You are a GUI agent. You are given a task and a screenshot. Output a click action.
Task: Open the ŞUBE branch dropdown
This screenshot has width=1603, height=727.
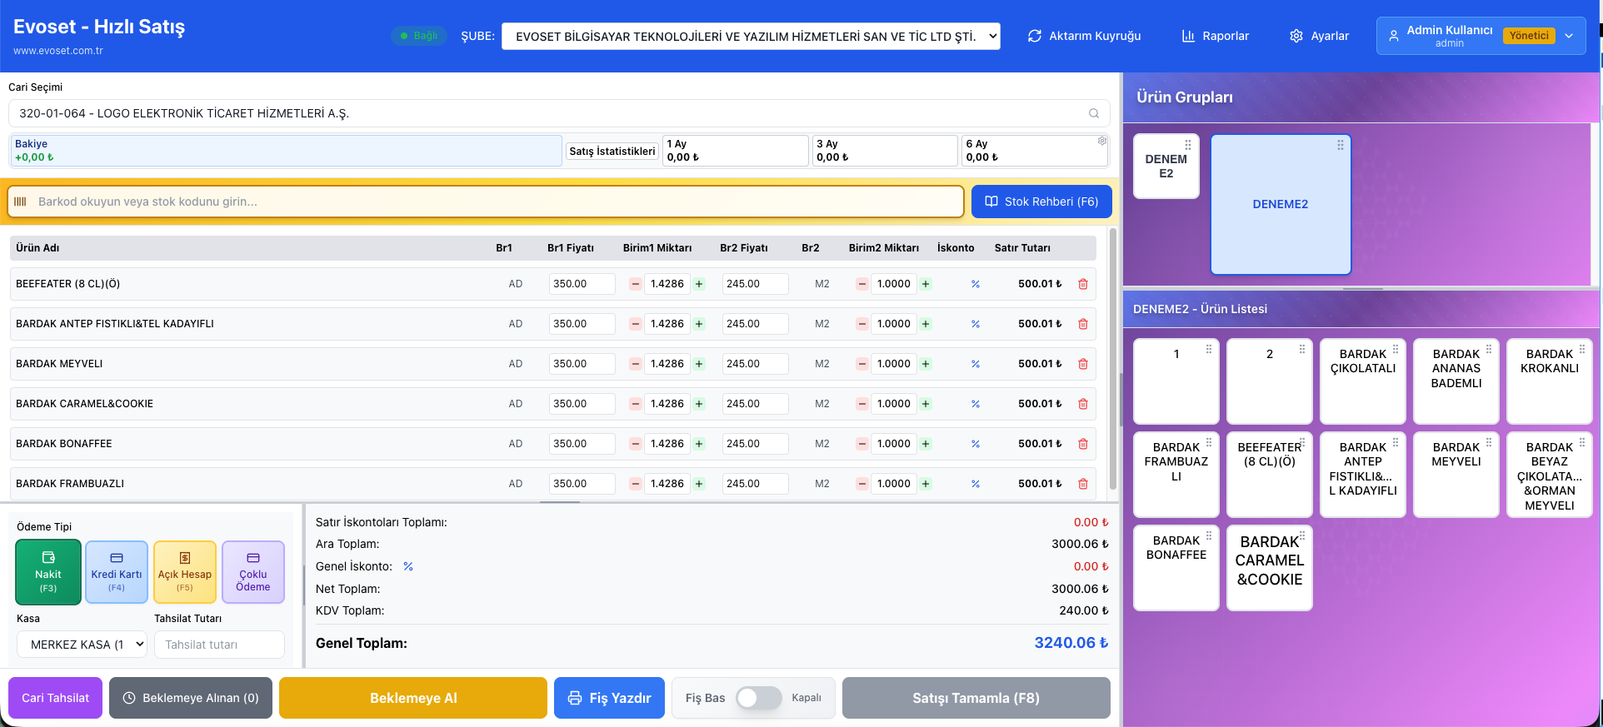click(x=751, y=37)
